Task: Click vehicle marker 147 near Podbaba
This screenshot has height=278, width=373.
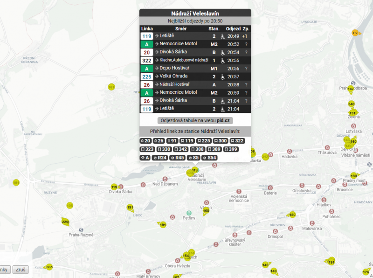Action: [351, 89]
